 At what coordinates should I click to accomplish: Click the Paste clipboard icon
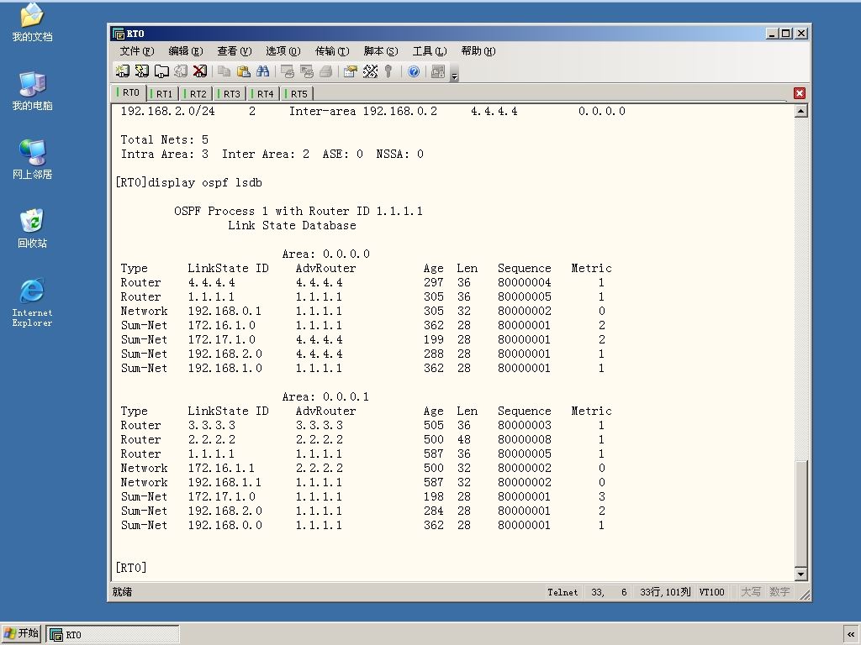(243, 71)
